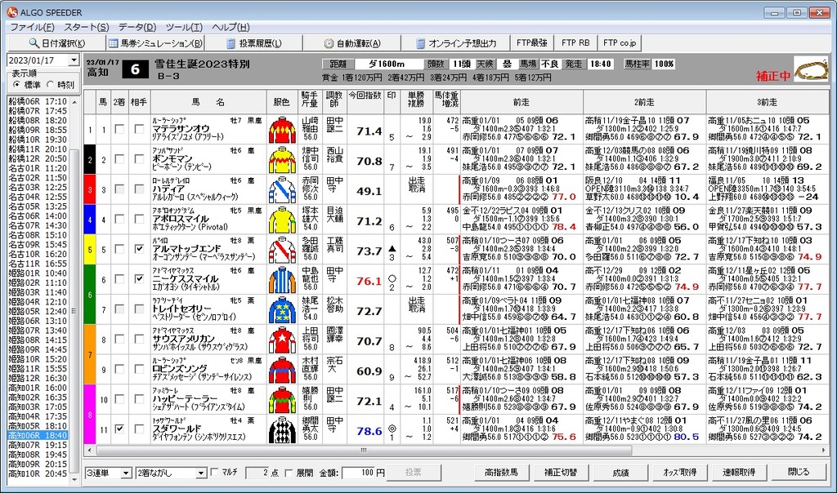Click jockey silks icon for アポロスマイル

[282, 220]
